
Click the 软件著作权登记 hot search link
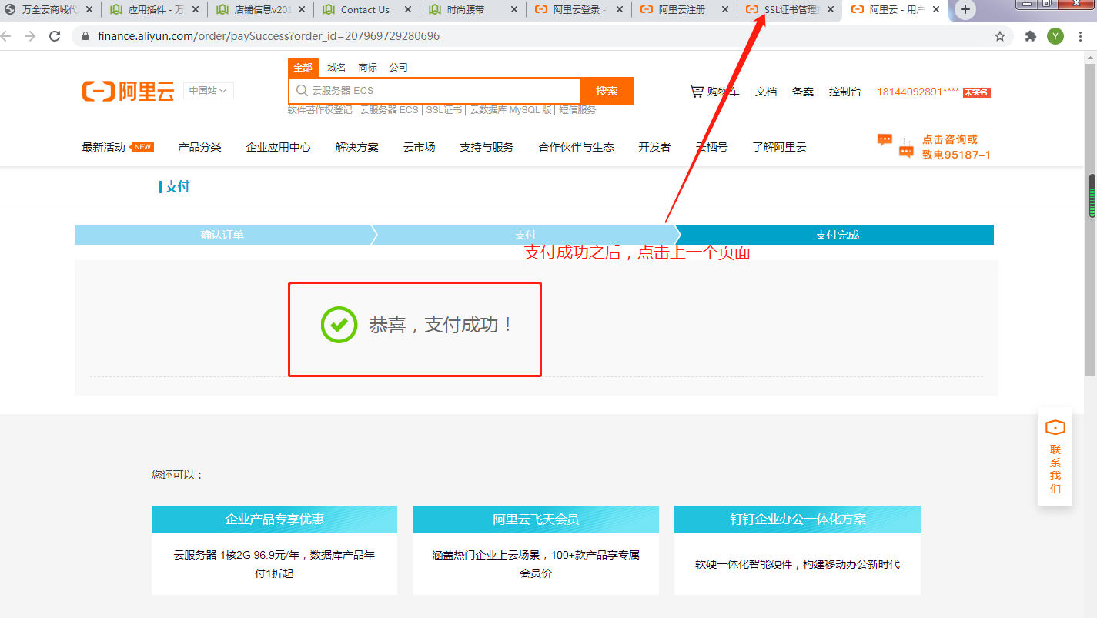click(319, 110)
